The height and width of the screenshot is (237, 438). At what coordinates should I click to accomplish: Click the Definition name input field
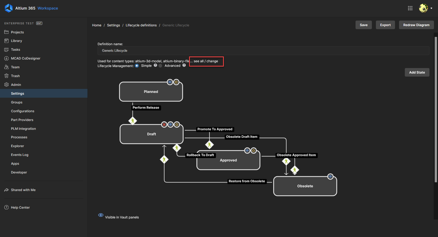click(x=263, y=50)
